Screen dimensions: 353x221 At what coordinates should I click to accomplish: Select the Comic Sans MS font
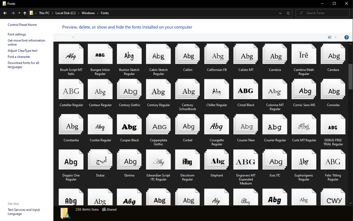tap(304, 89)
